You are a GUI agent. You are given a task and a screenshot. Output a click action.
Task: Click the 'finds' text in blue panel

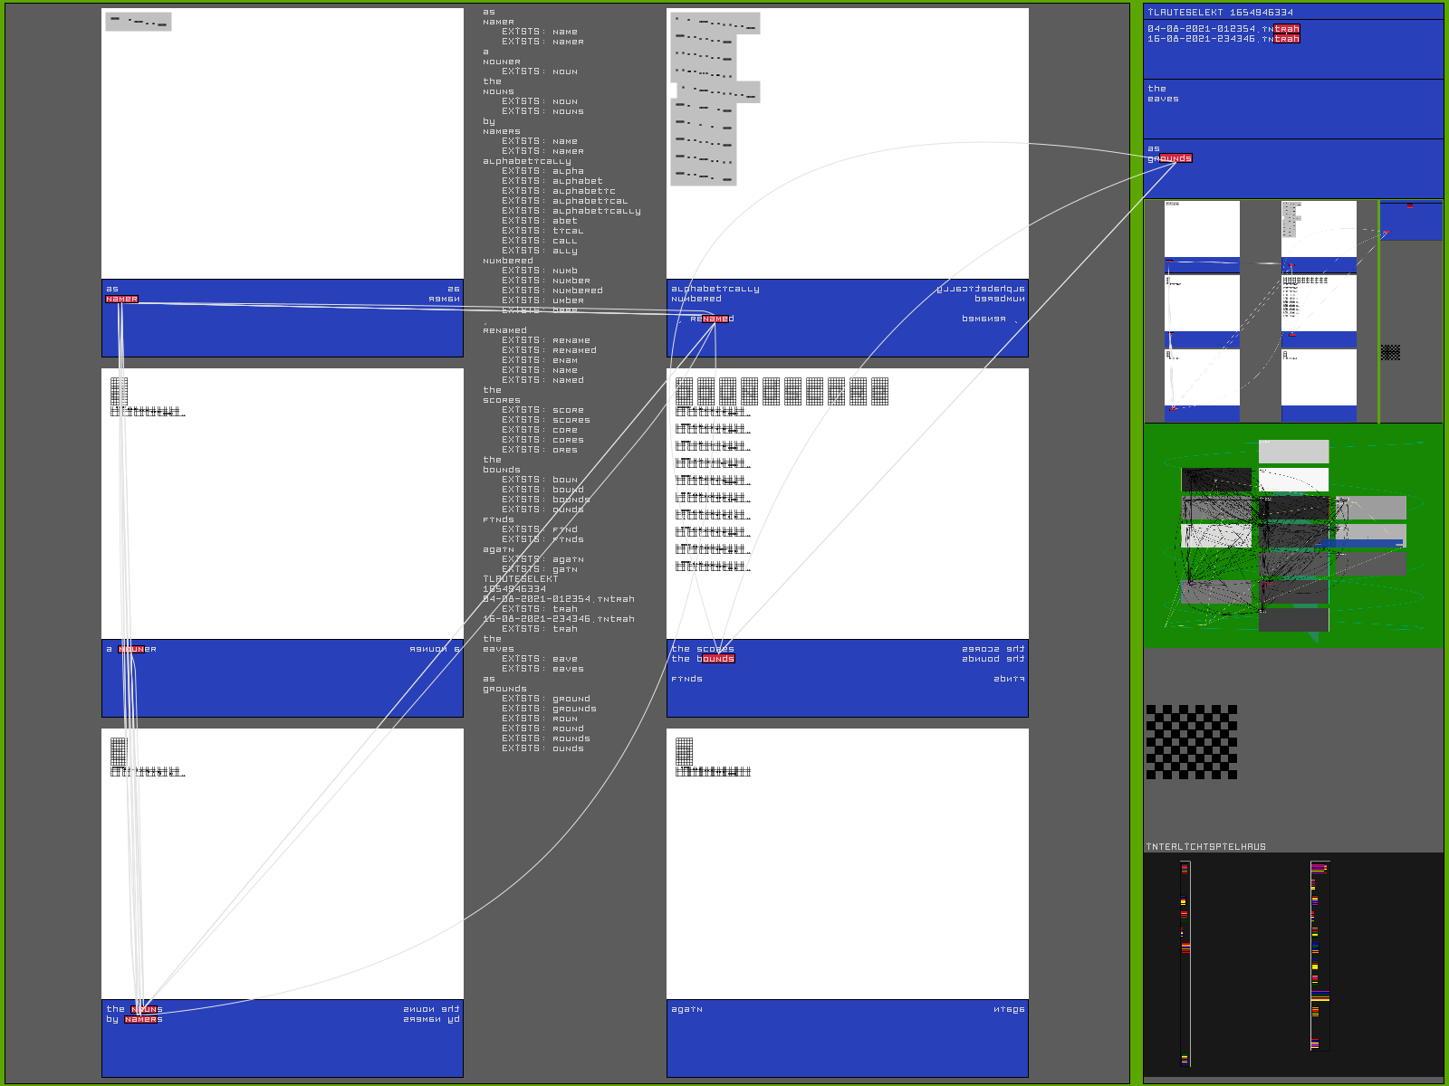click(686, 679)
